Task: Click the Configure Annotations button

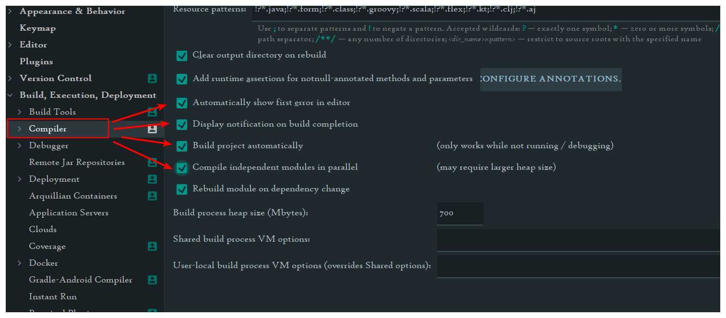Action: pos(551,79)
